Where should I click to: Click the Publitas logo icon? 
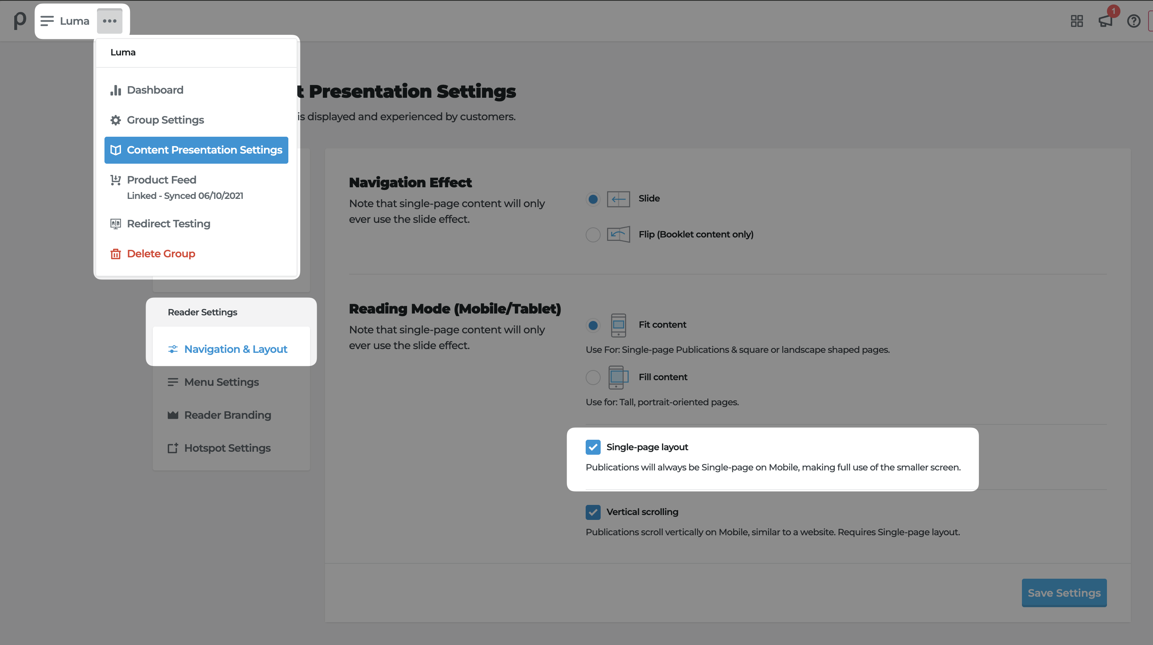(20, 21)
